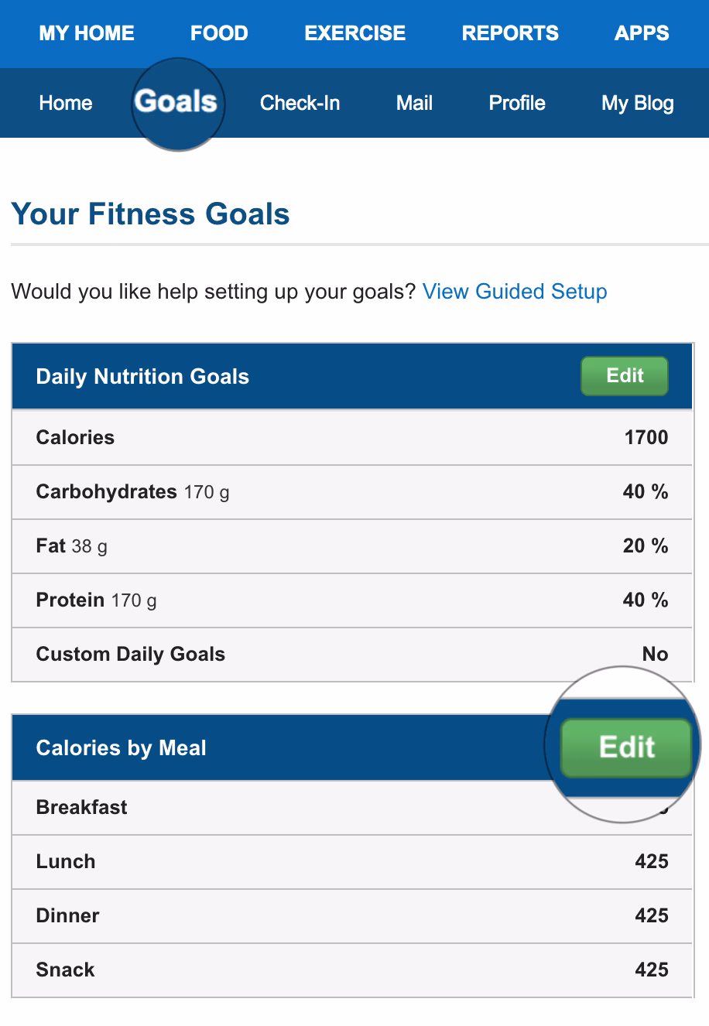Click the View Guided Setup link
Image resolution: width=709 pixels, height=1026 pixels.
pyautogui.click(x=515, y=292)
